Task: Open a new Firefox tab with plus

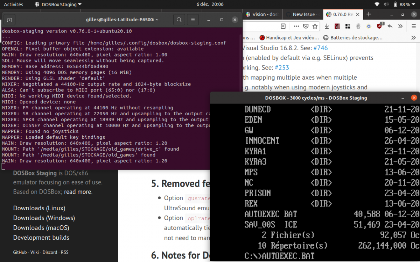Action: (369, 14)
